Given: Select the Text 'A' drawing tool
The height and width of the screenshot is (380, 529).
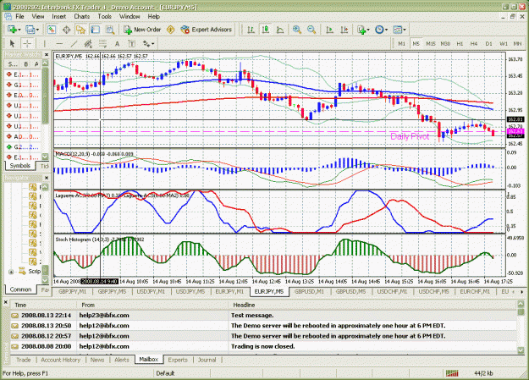Looking at the screenshot, I should click(117, 43).
